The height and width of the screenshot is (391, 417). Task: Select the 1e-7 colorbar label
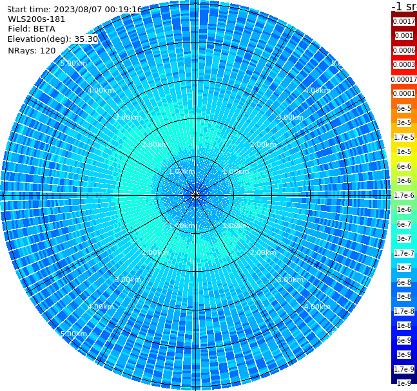(x=404, y=267)
